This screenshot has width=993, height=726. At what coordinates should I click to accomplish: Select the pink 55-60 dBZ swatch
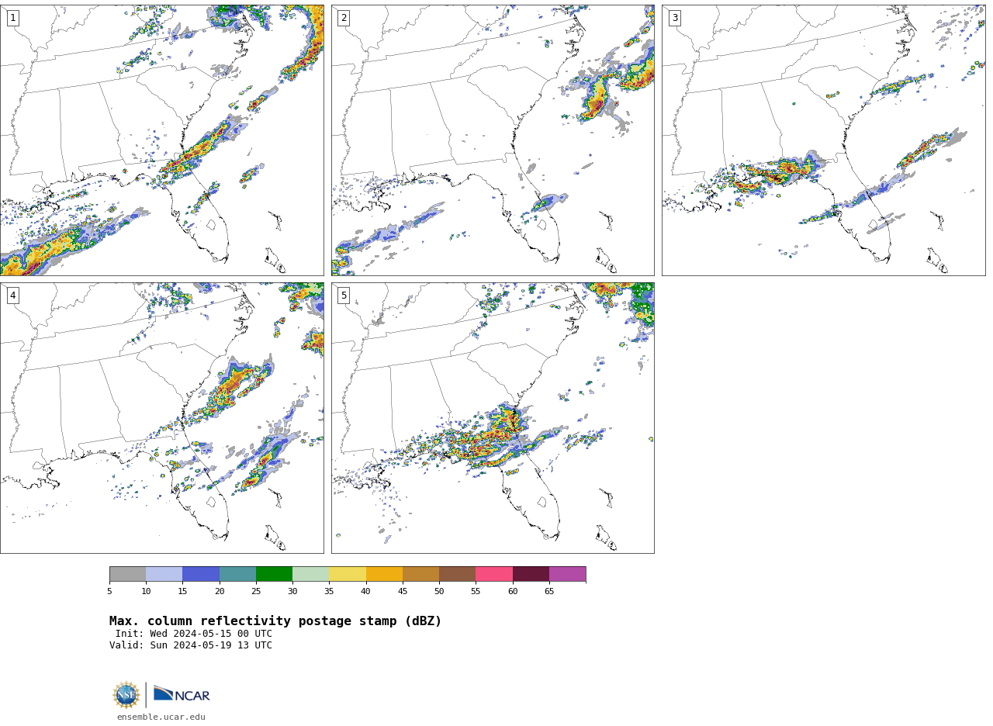tap(494, 574)
